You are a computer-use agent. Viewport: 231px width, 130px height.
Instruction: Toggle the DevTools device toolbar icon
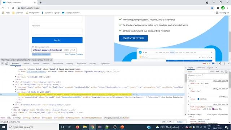(x=6, y=64)
